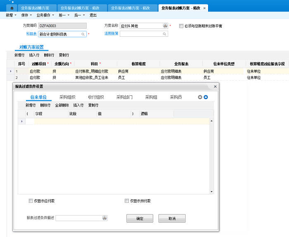This screenshot has width=289, height=237.
Task: Click language icon in 报表过滤条件描述 field
Action: 104,218
